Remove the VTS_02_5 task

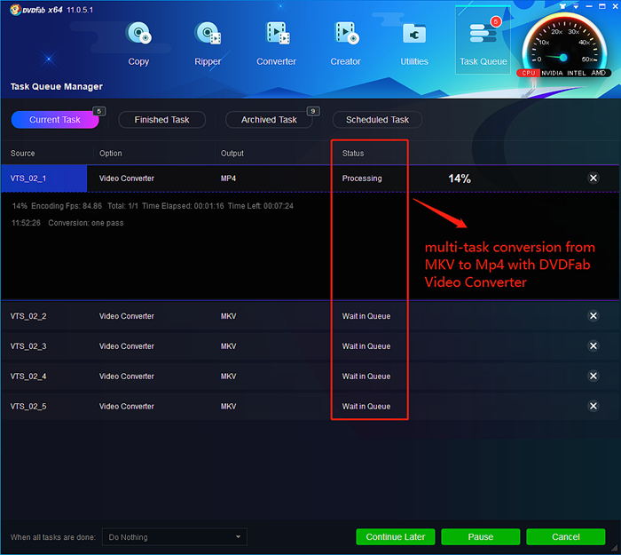coord(593,406)
